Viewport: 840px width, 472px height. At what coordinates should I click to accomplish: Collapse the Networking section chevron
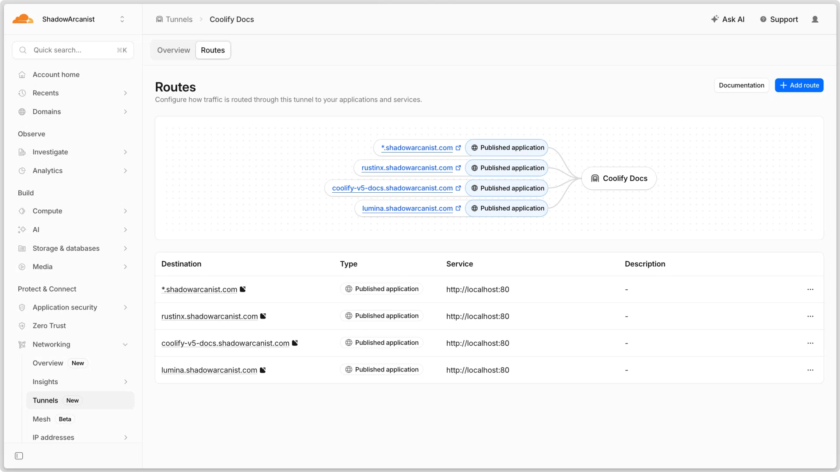[x=126, y=345]
